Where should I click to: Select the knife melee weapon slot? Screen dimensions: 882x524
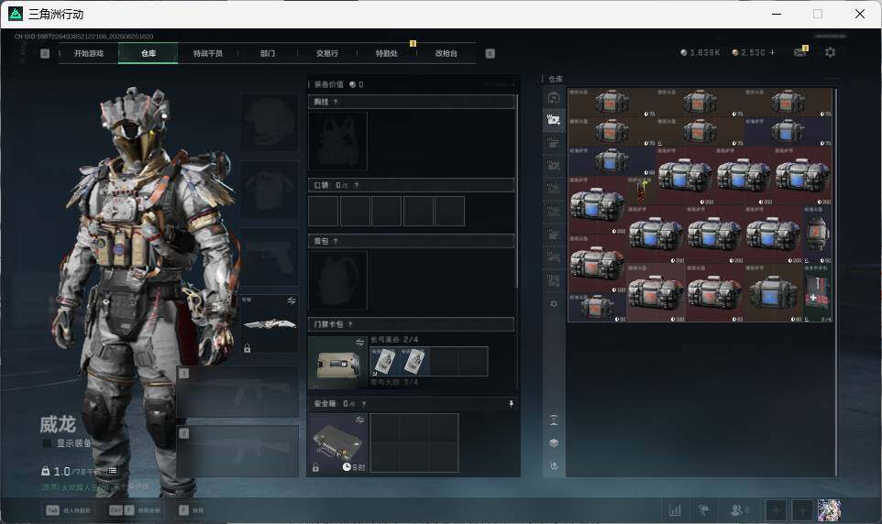point(270,324)
